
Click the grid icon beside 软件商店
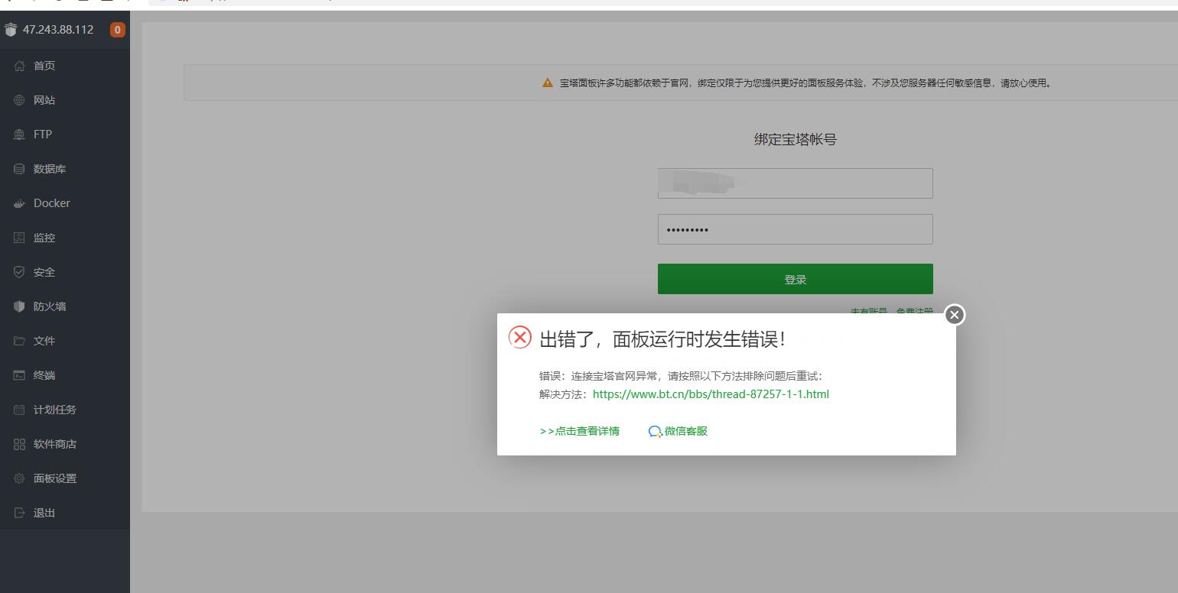(x=19, y=444)
